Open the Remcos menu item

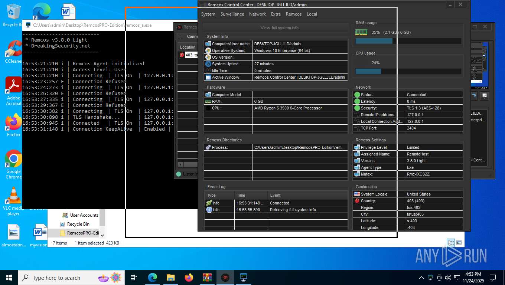[x=294, y=14]
